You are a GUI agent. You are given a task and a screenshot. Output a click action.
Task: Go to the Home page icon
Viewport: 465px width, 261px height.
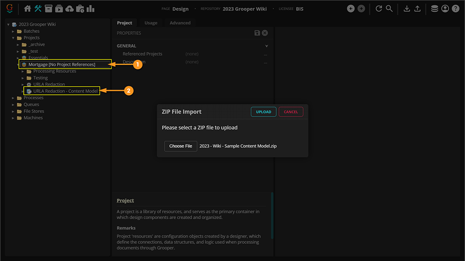pyautogui.click(x=27, y=9)
